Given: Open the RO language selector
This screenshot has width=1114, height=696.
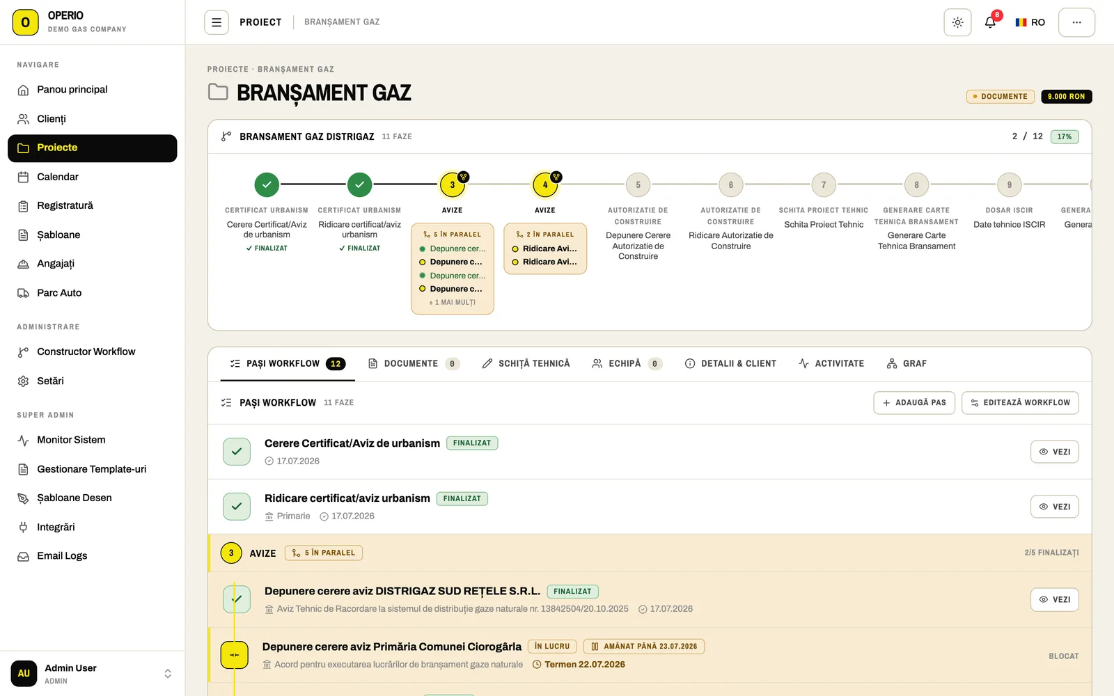Looking at the screenshot, I should [x=1030, y=22].
